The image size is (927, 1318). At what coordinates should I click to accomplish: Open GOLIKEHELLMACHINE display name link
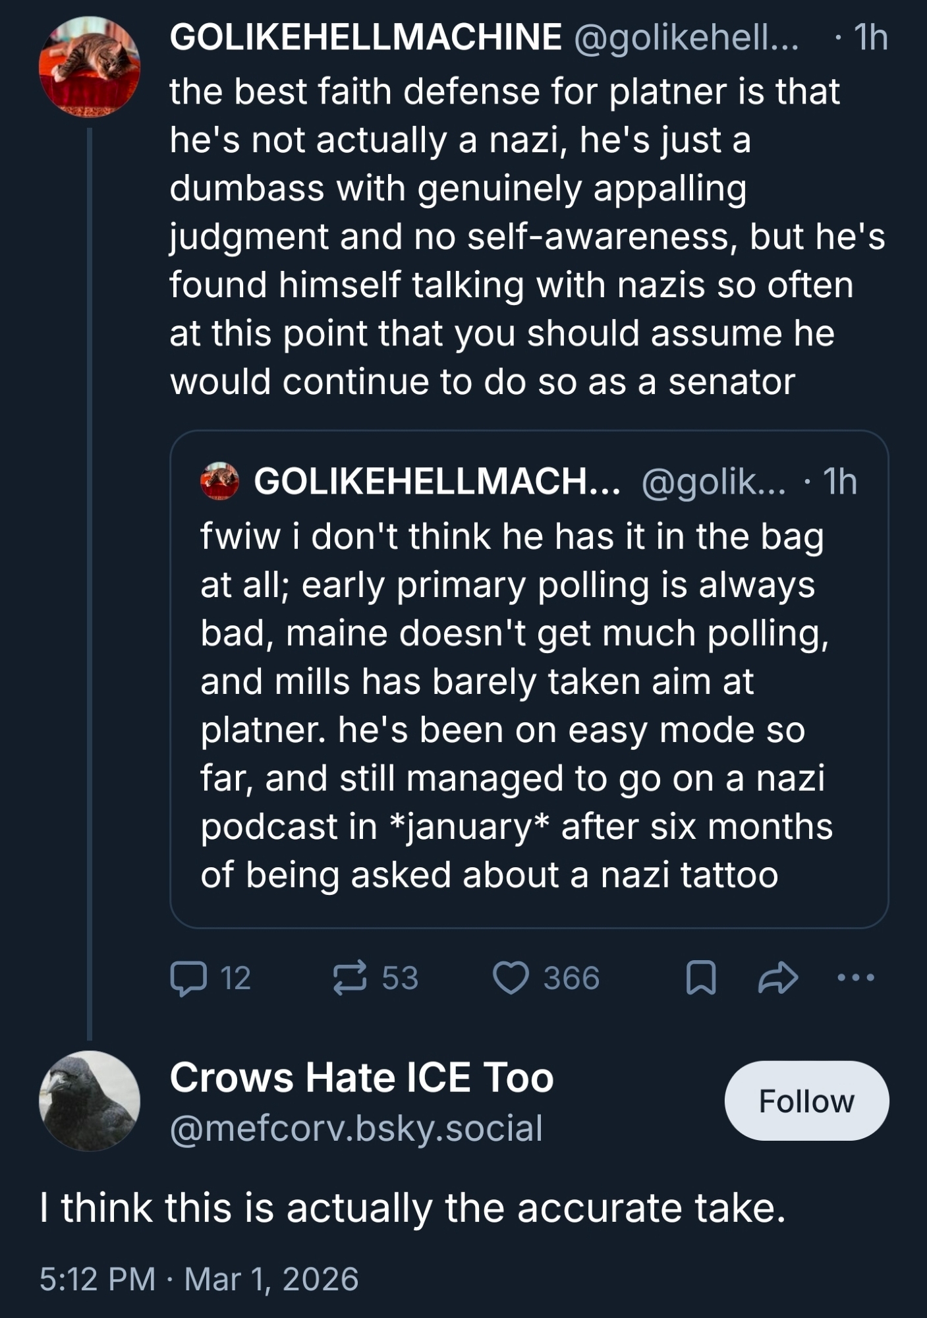click(366, 37)
